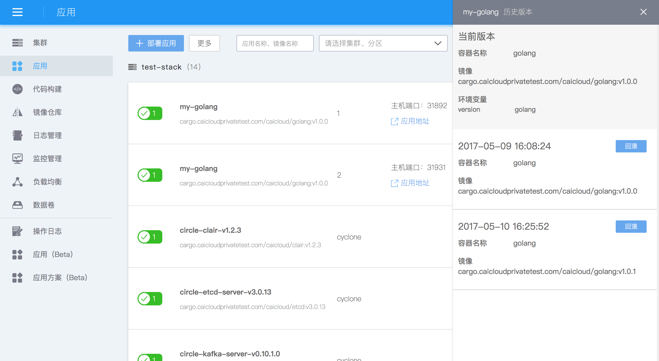Click the load balancing (负载均衡) icon
The height and width of the screenshot is (361, 659).
coord(17,182)
